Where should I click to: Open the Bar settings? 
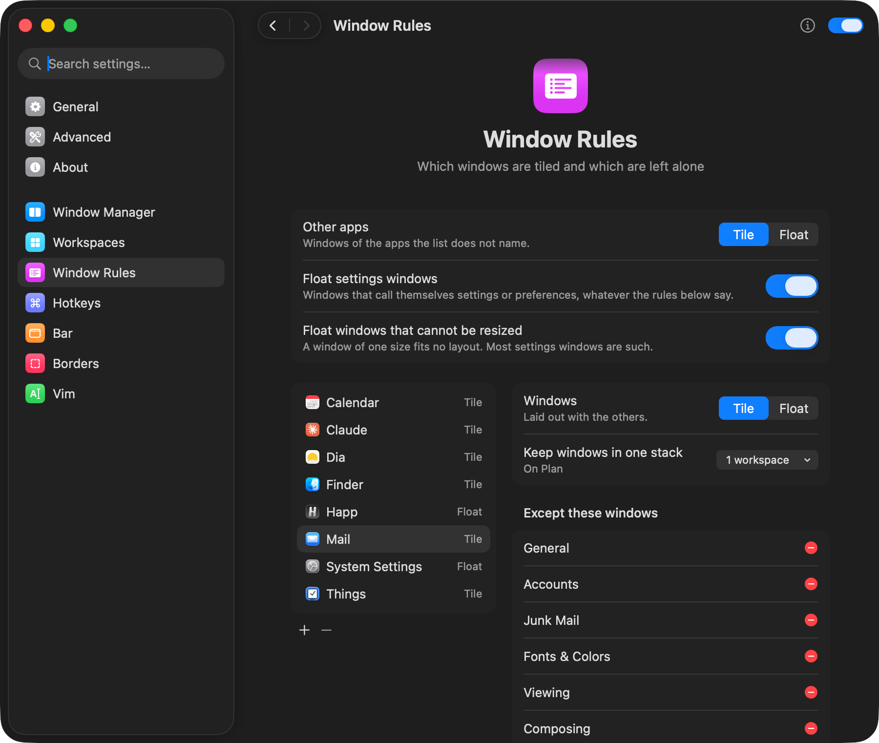121,333
